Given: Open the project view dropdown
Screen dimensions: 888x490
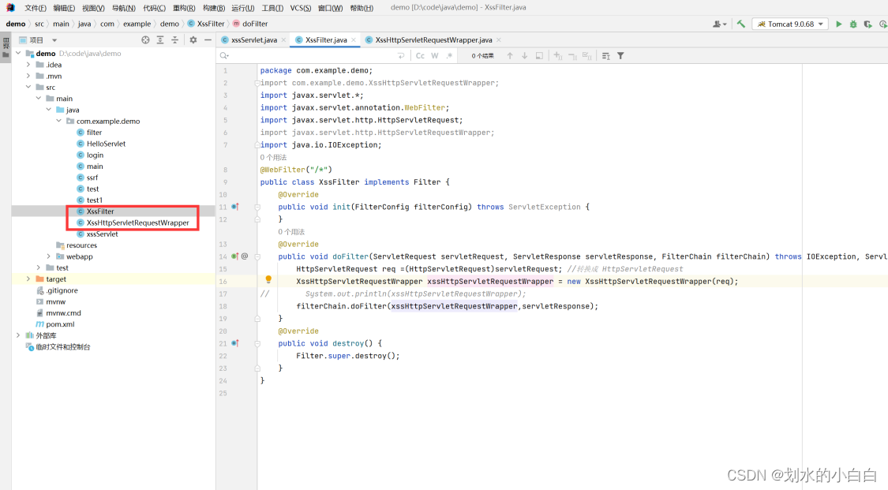Looking at the screenshot, I should pos(54,40).
